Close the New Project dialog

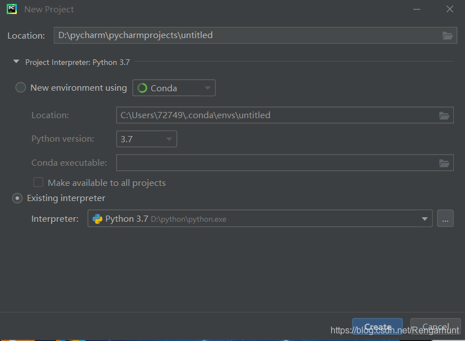[x=450, y=9]
